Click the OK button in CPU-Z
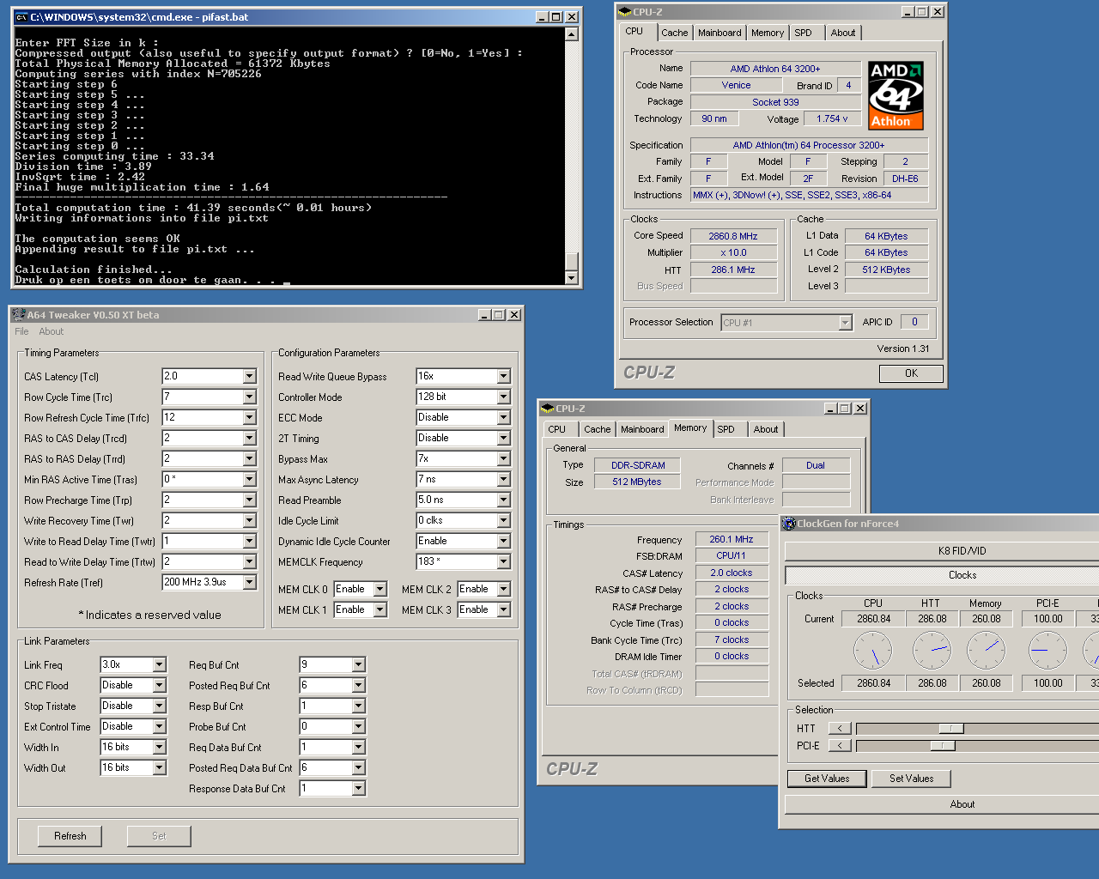The height and width of the screenshot is (879, 1099). coord(911,373)
